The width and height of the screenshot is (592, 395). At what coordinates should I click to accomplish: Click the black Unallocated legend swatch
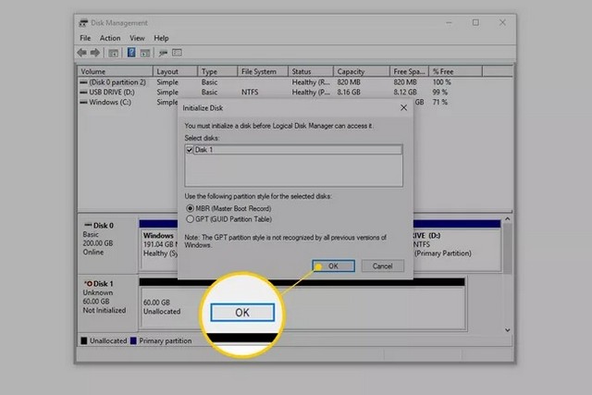[x=85, y=341]
